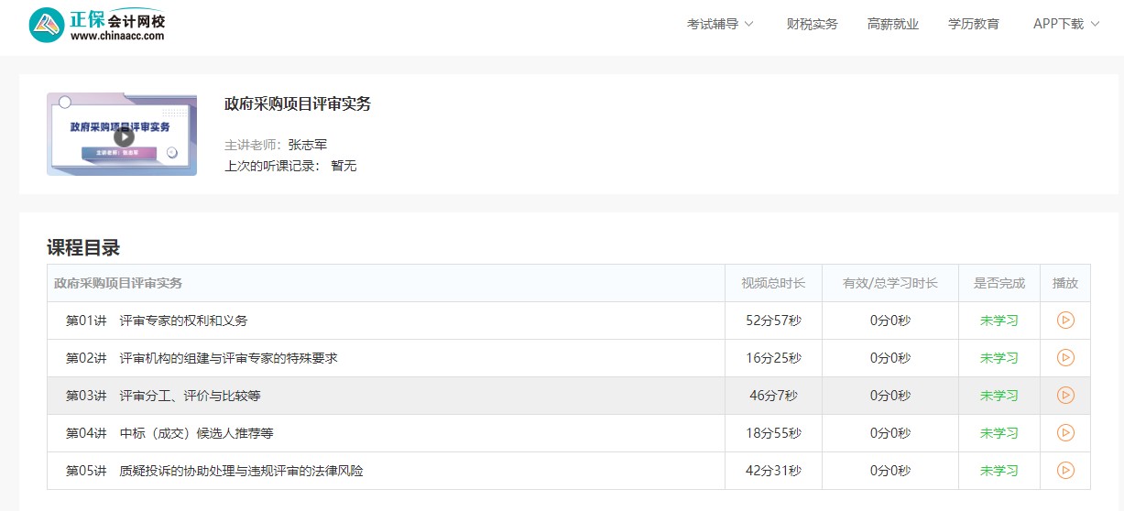Click the 未学习 status of lesson 01
The width and height of the screenshot is (1124, 511).
point(999,321)
